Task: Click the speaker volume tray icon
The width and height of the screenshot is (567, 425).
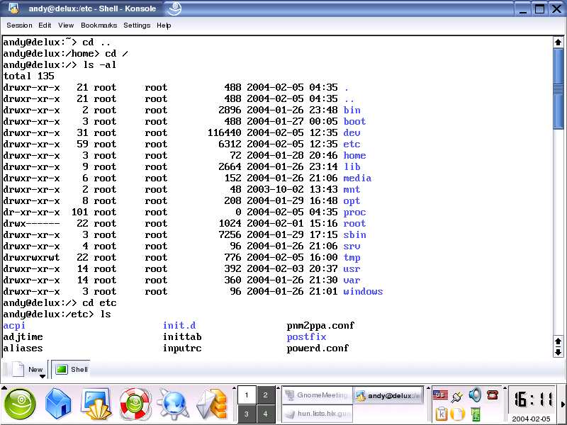Action: 475,395
